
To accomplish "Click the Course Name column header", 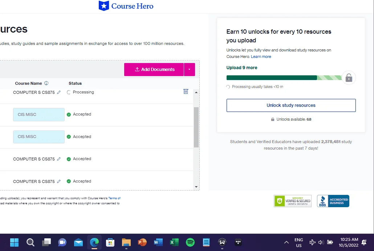I will point(28,83).
